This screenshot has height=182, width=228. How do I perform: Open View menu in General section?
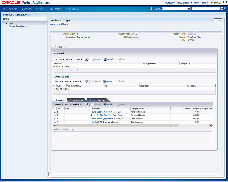pyautogui.click(x=69, y=59)
